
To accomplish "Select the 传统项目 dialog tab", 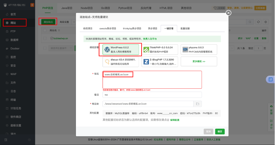I will pos(88,28).
